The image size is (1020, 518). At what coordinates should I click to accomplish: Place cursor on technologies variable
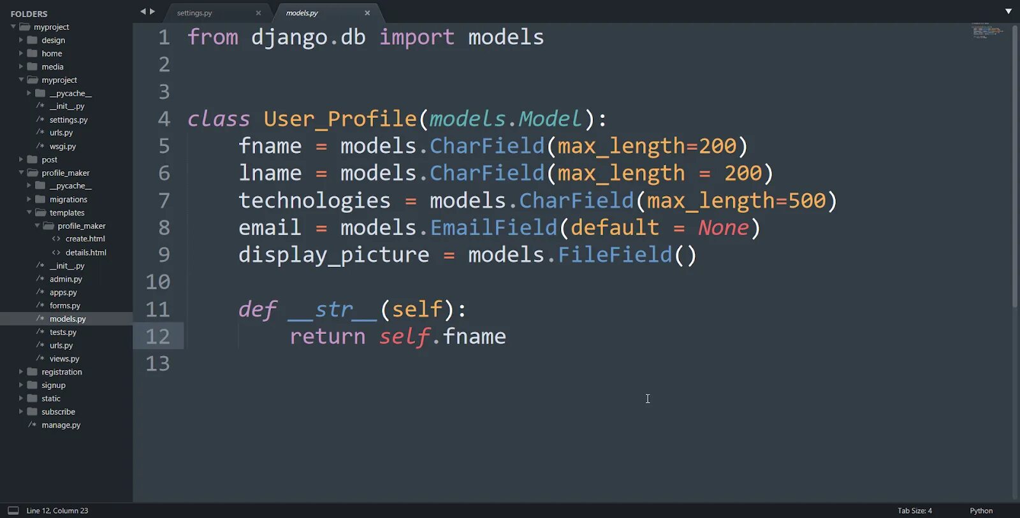pyautogui.click(x=314, y=201)
